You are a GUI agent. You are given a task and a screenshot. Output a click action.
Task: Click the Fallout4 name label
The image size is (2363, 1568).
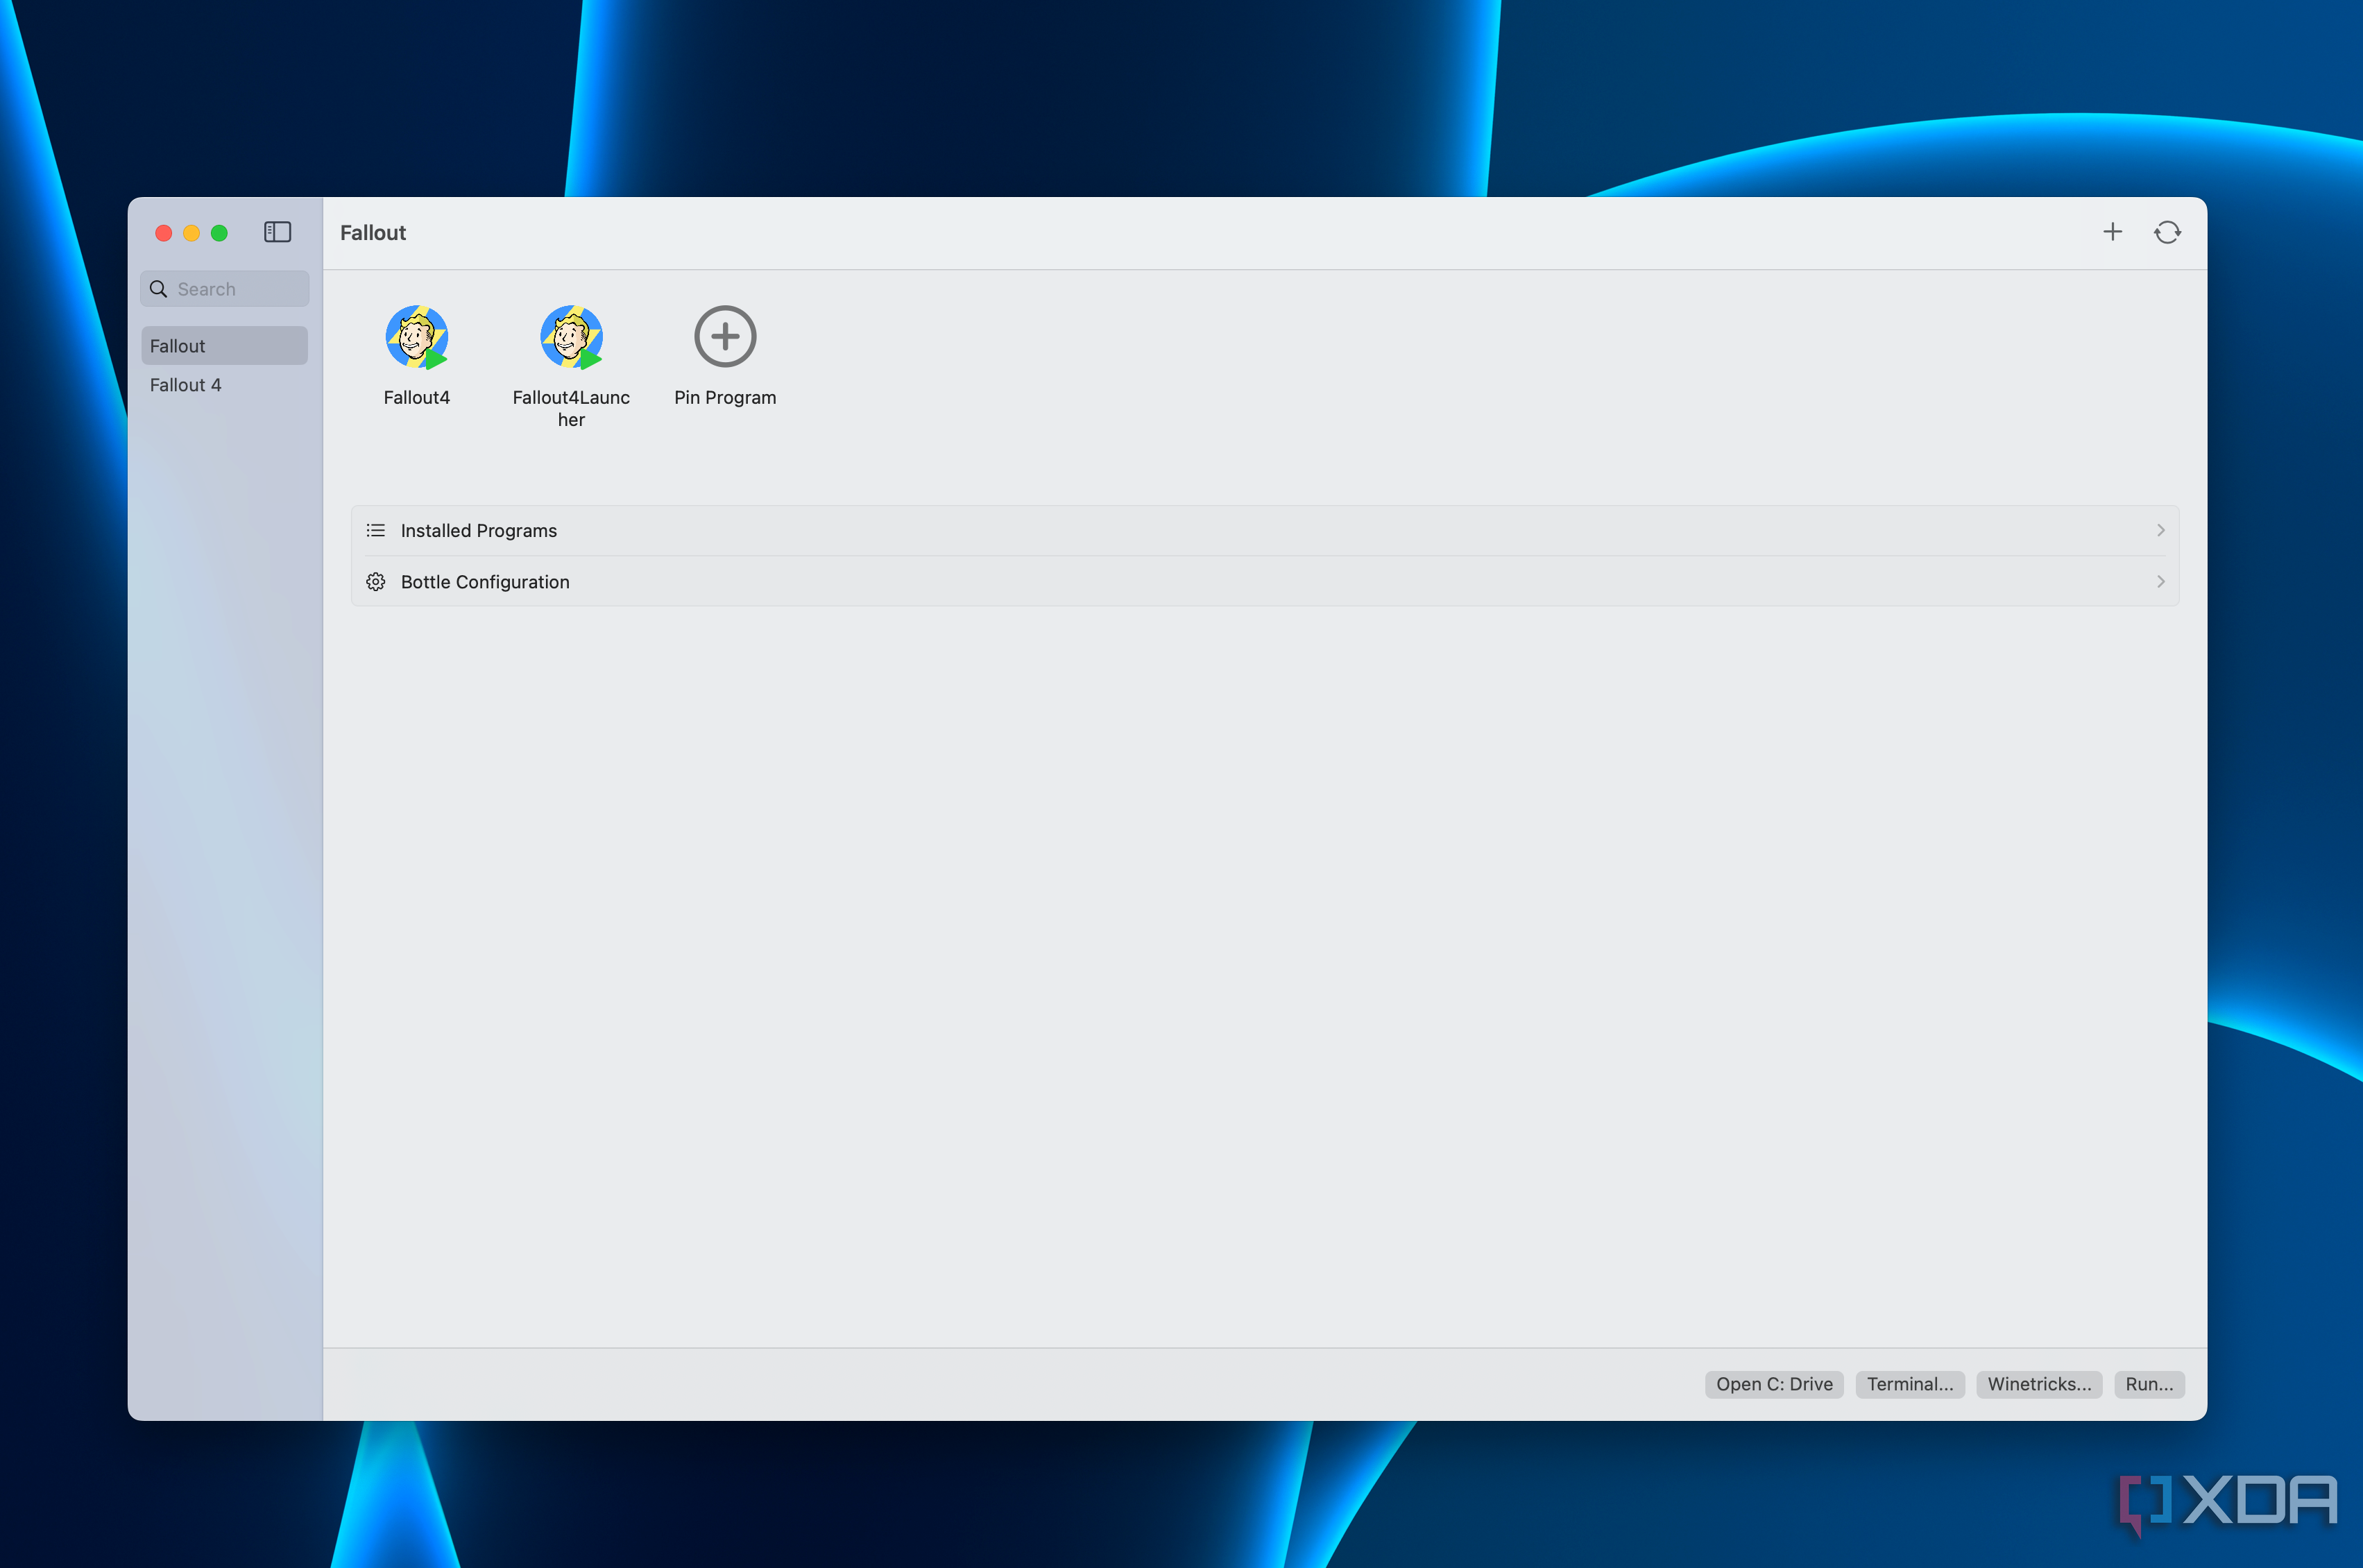pyautogui.click(x=417, y=398)
